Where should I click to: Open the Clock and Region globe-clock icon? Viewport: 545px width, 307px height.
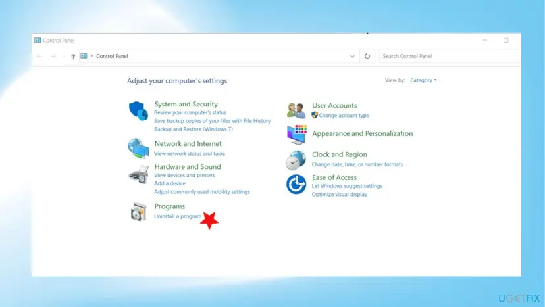296,160
